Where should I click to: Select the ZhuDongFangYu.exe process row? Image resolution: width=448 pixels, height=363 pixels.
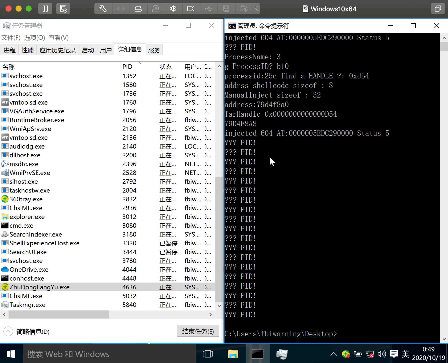tap(107, 287)
